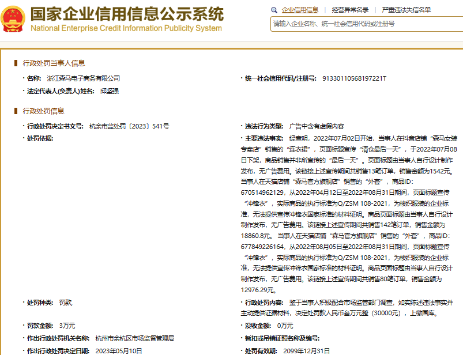Click legal representative name 邱坚强
This screenshot has width=463, height=355.
[109, 91]
